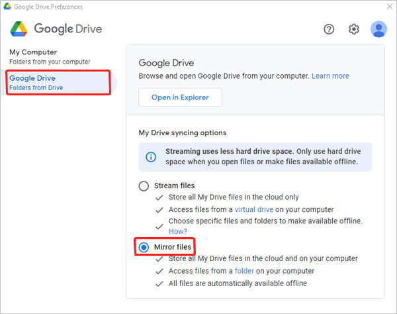Click the How? link

tap(178, 231)
